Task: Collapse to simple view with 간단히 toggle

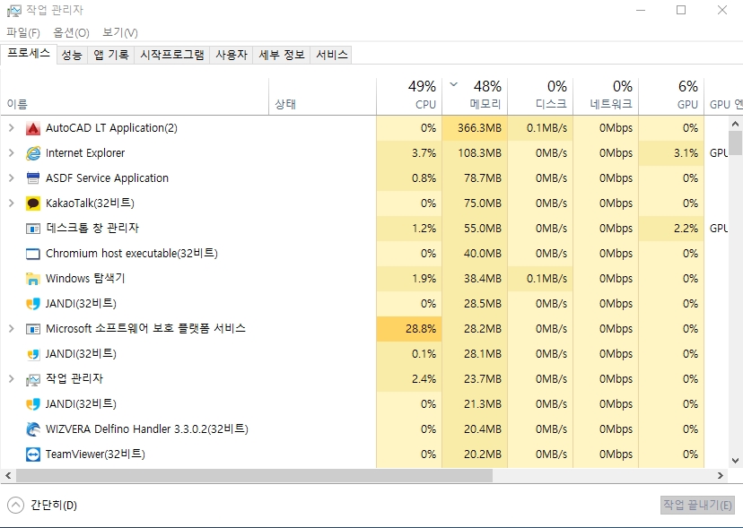Action: [x=43, y=505]
